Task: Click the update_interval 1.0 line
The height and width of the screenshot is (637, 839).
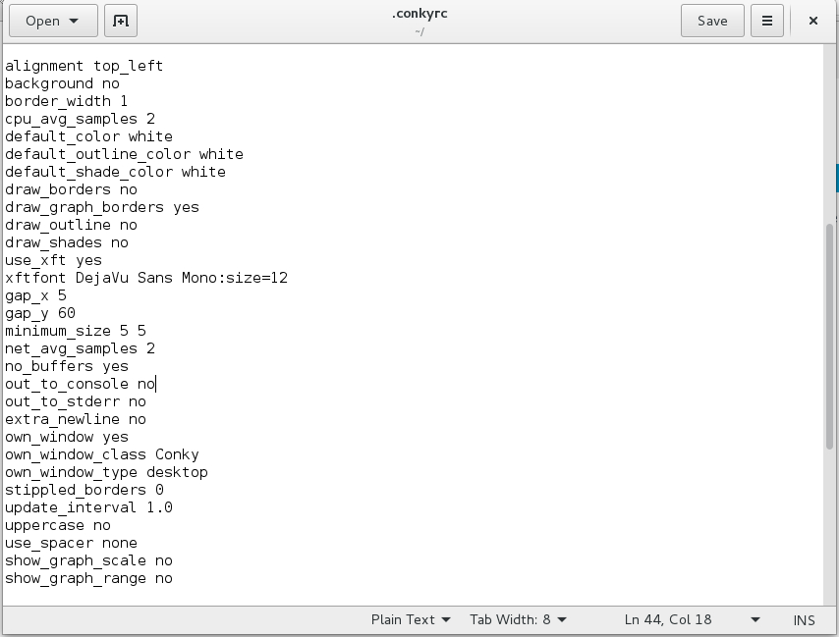Action: tap(88, 507)
